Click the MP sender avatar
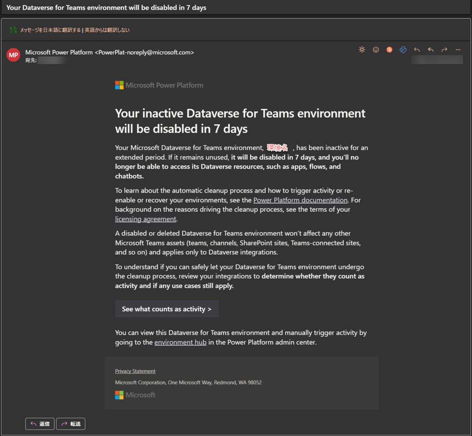The height and width of the screenshot is (436, 472). pyautogui.click(x=13, y=55)
